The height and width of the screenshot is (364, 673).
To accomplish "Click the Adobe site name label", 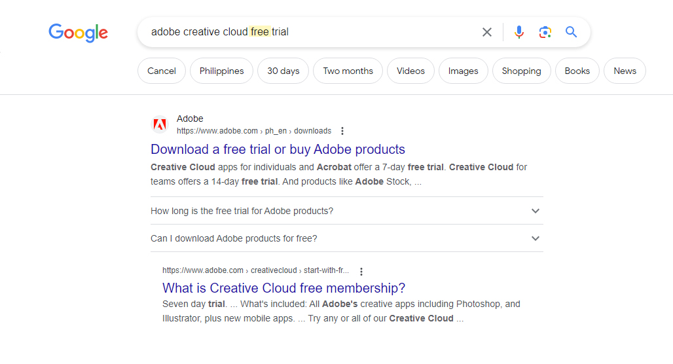I will point(190,118).
